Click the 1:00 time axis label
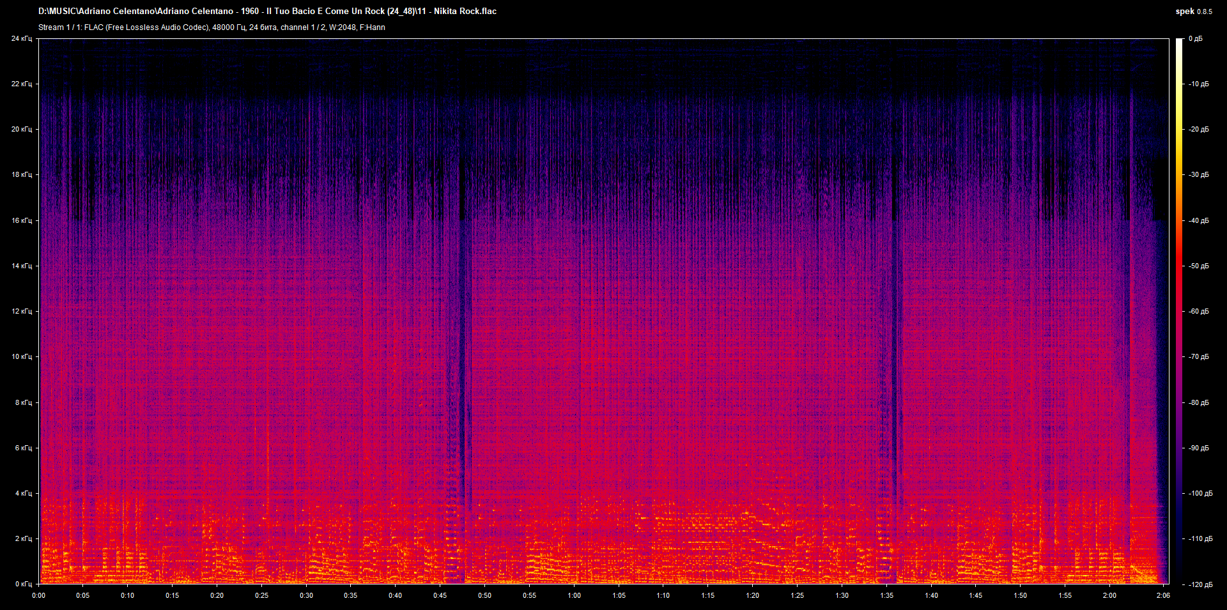Image resolution: width=1227 pixels, height=610 pixels. [x=575, y=596]
